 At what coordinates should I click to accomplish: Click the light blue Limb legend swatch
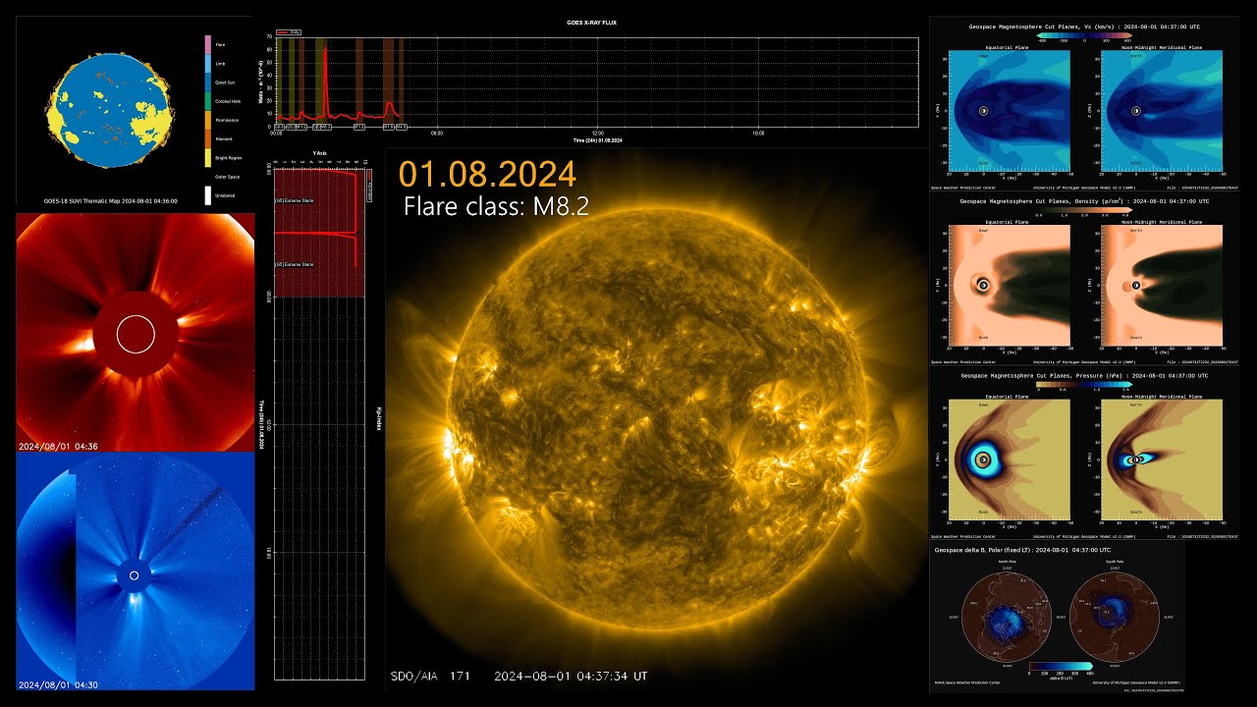pyautogui.click(x=208, y=64)
